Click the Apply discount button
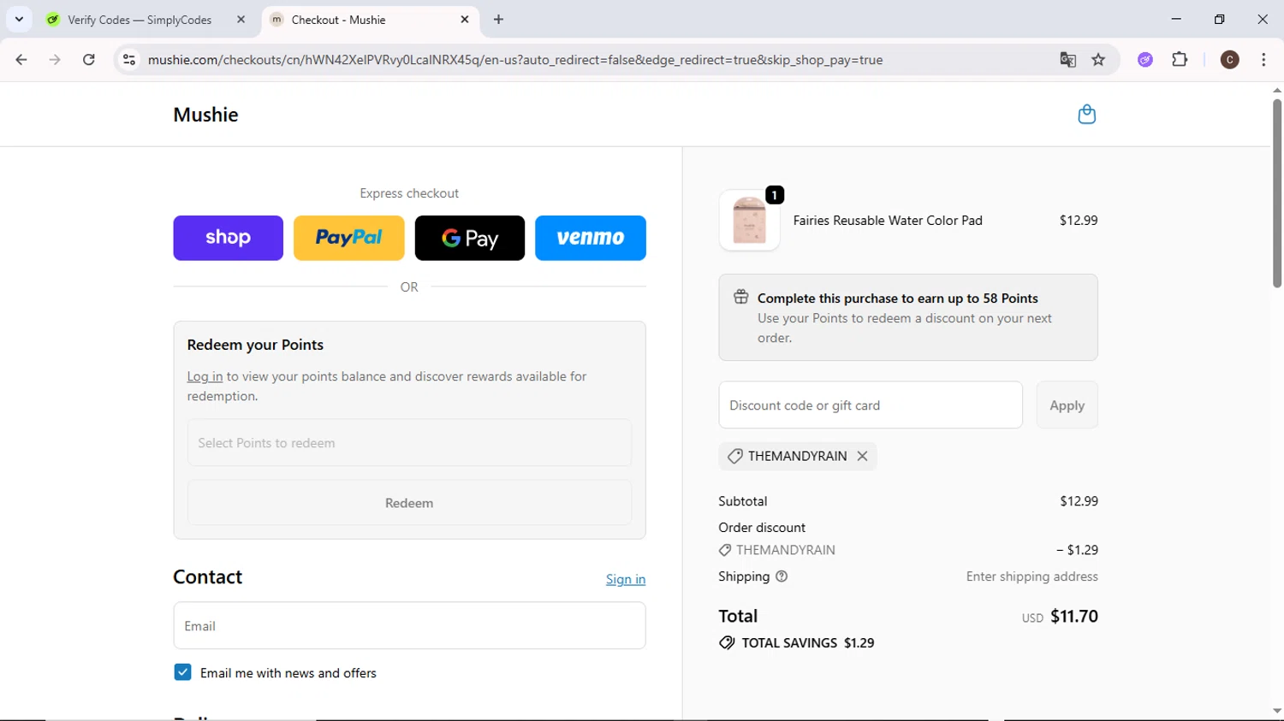The height and width of the screenshot is (721, 1284). click(x=1067, y=405)
